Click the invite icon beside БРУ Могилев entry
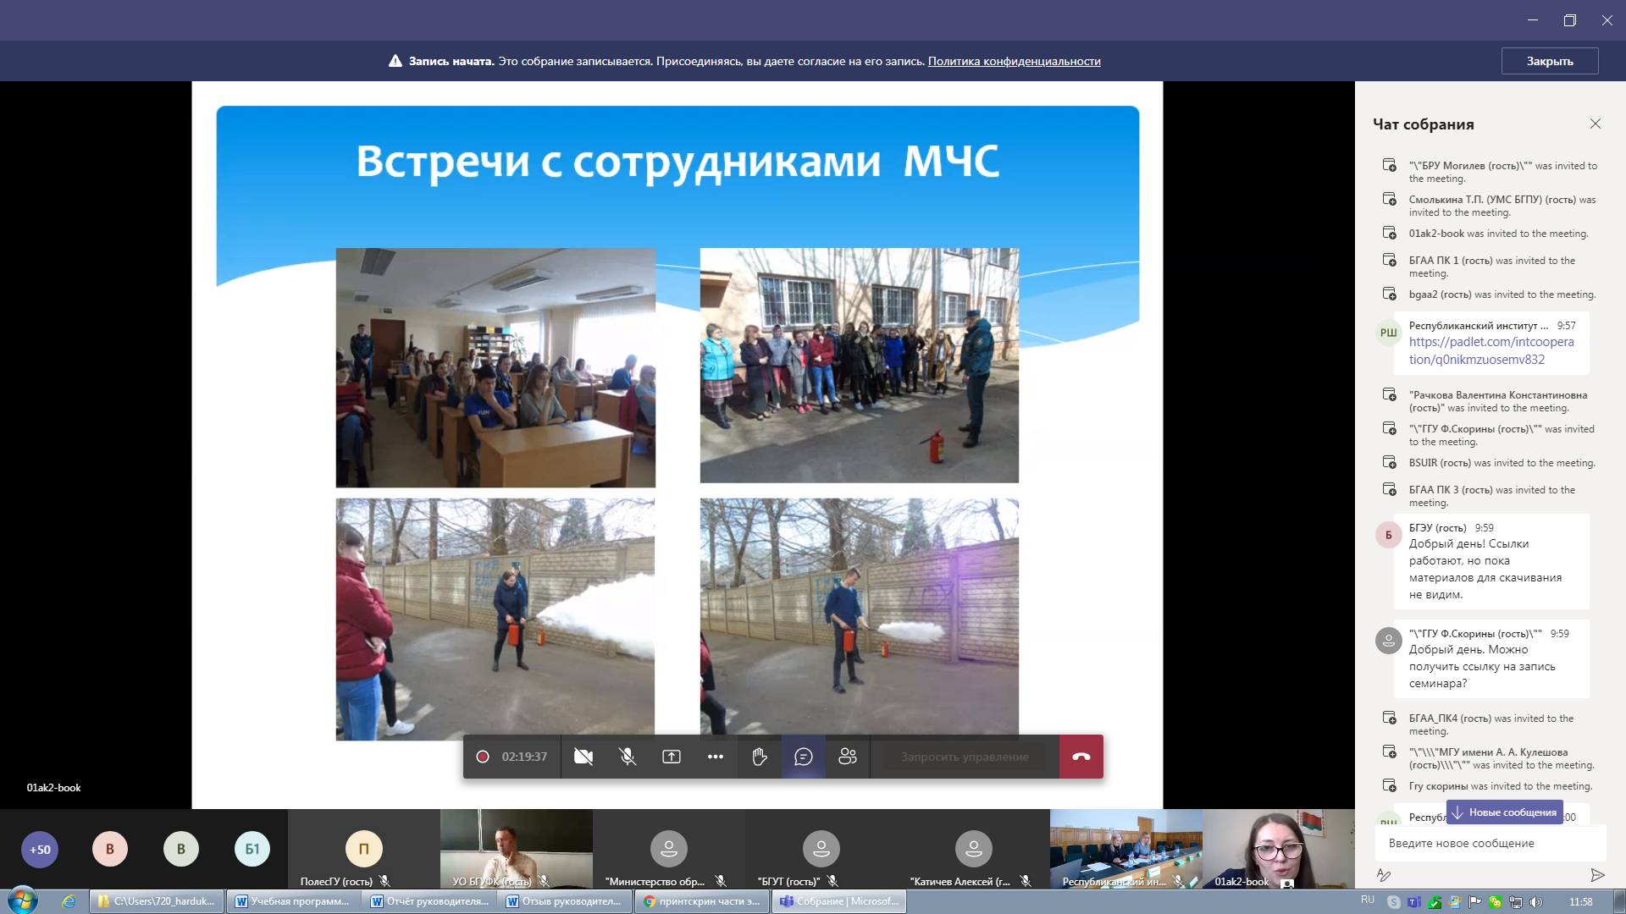The height and width of the screenshot is (914, 1626). coord(1390,166)
